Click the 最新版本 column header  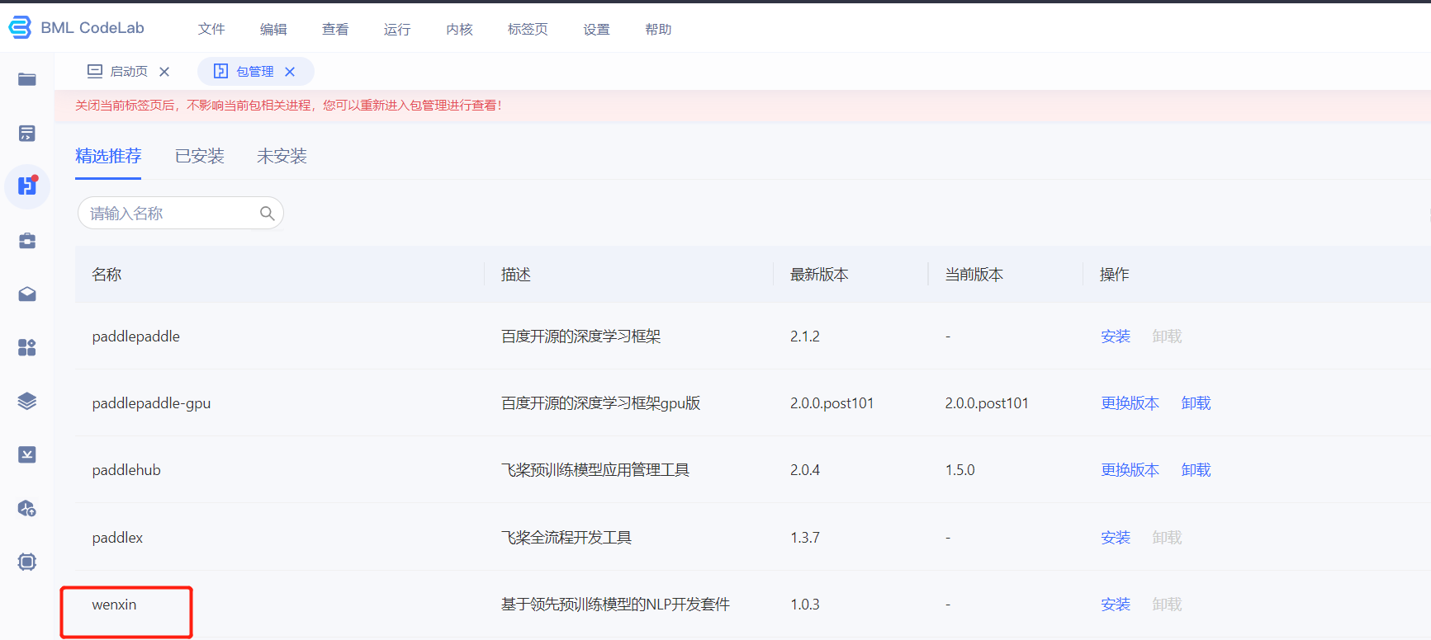819,275
